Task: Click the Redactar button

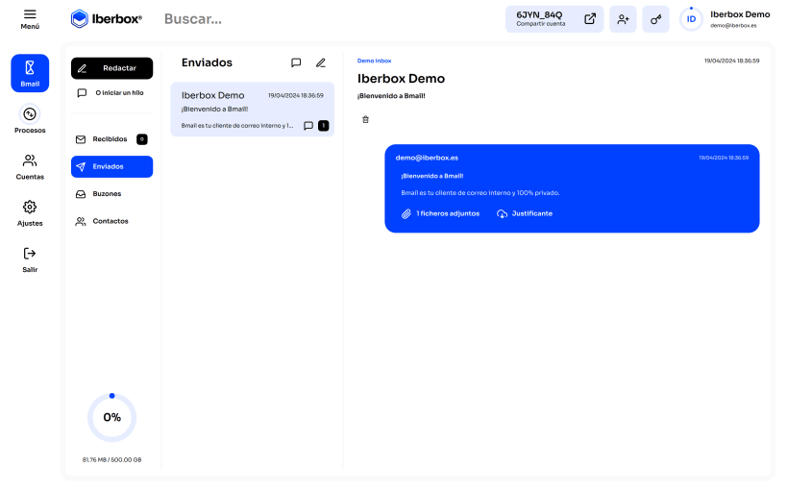Action: pyautogui.click(x=111, y=68)
